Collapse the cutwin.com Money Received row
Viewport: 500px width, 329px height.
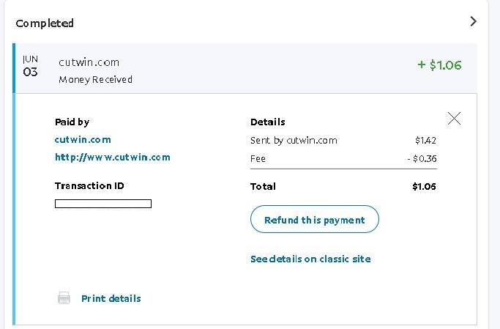[246, 68]
